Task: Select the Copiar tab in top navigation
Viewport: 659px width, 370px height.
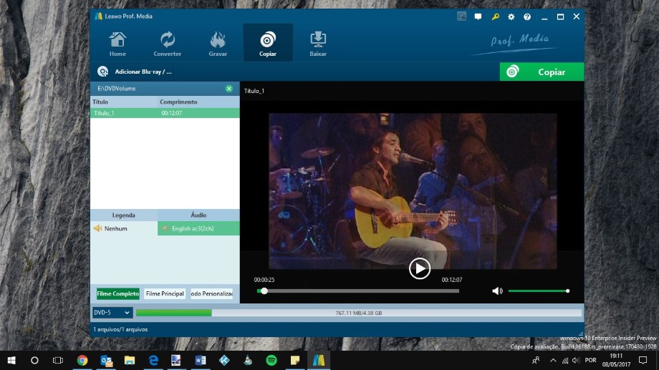Action: (x=268, y=44)
